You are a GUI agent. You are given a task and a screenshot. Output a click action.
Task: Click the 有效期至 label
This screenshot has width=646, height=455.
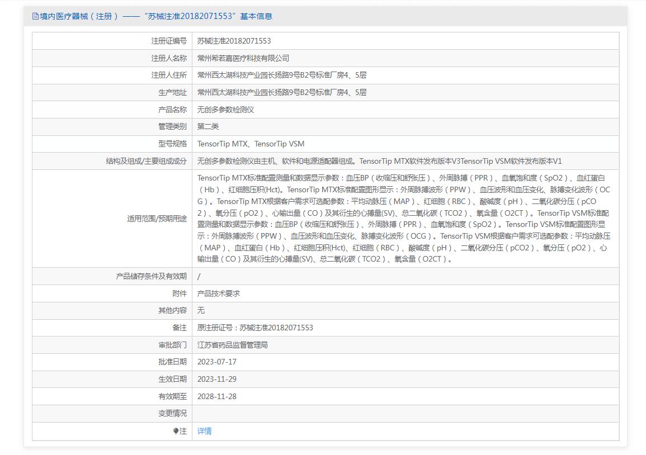[x=173, y=396]
